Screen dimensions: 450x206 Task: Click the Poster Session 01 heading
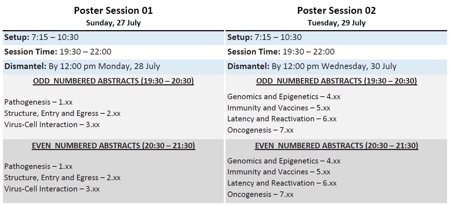[x=114, y=11]
